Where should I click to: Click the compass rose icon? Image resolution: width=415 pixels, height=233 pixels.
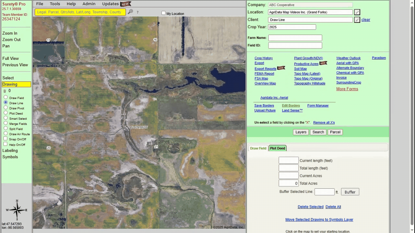(x=17, y=210)
